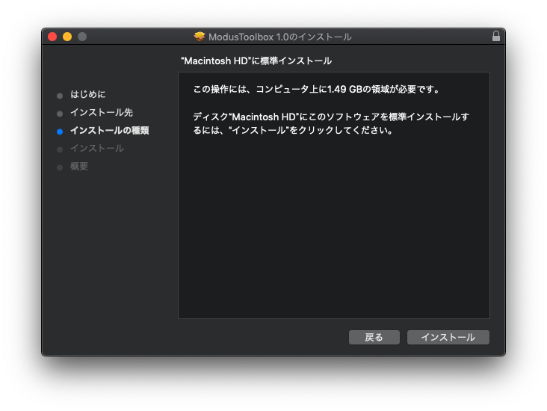The width and height of the screenshot is (547, 411).
Task: Click the package icon beside ModusToolbox title
Action: click(x=200, y=37)
